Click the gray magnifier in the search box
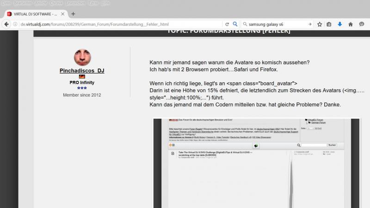The image size is (370, 208). coord(245,24)
